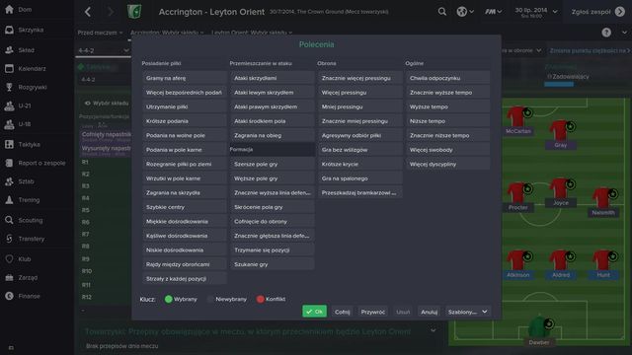
Task: Select the Cofnięty napastnik player row
Action: (105, 136)
